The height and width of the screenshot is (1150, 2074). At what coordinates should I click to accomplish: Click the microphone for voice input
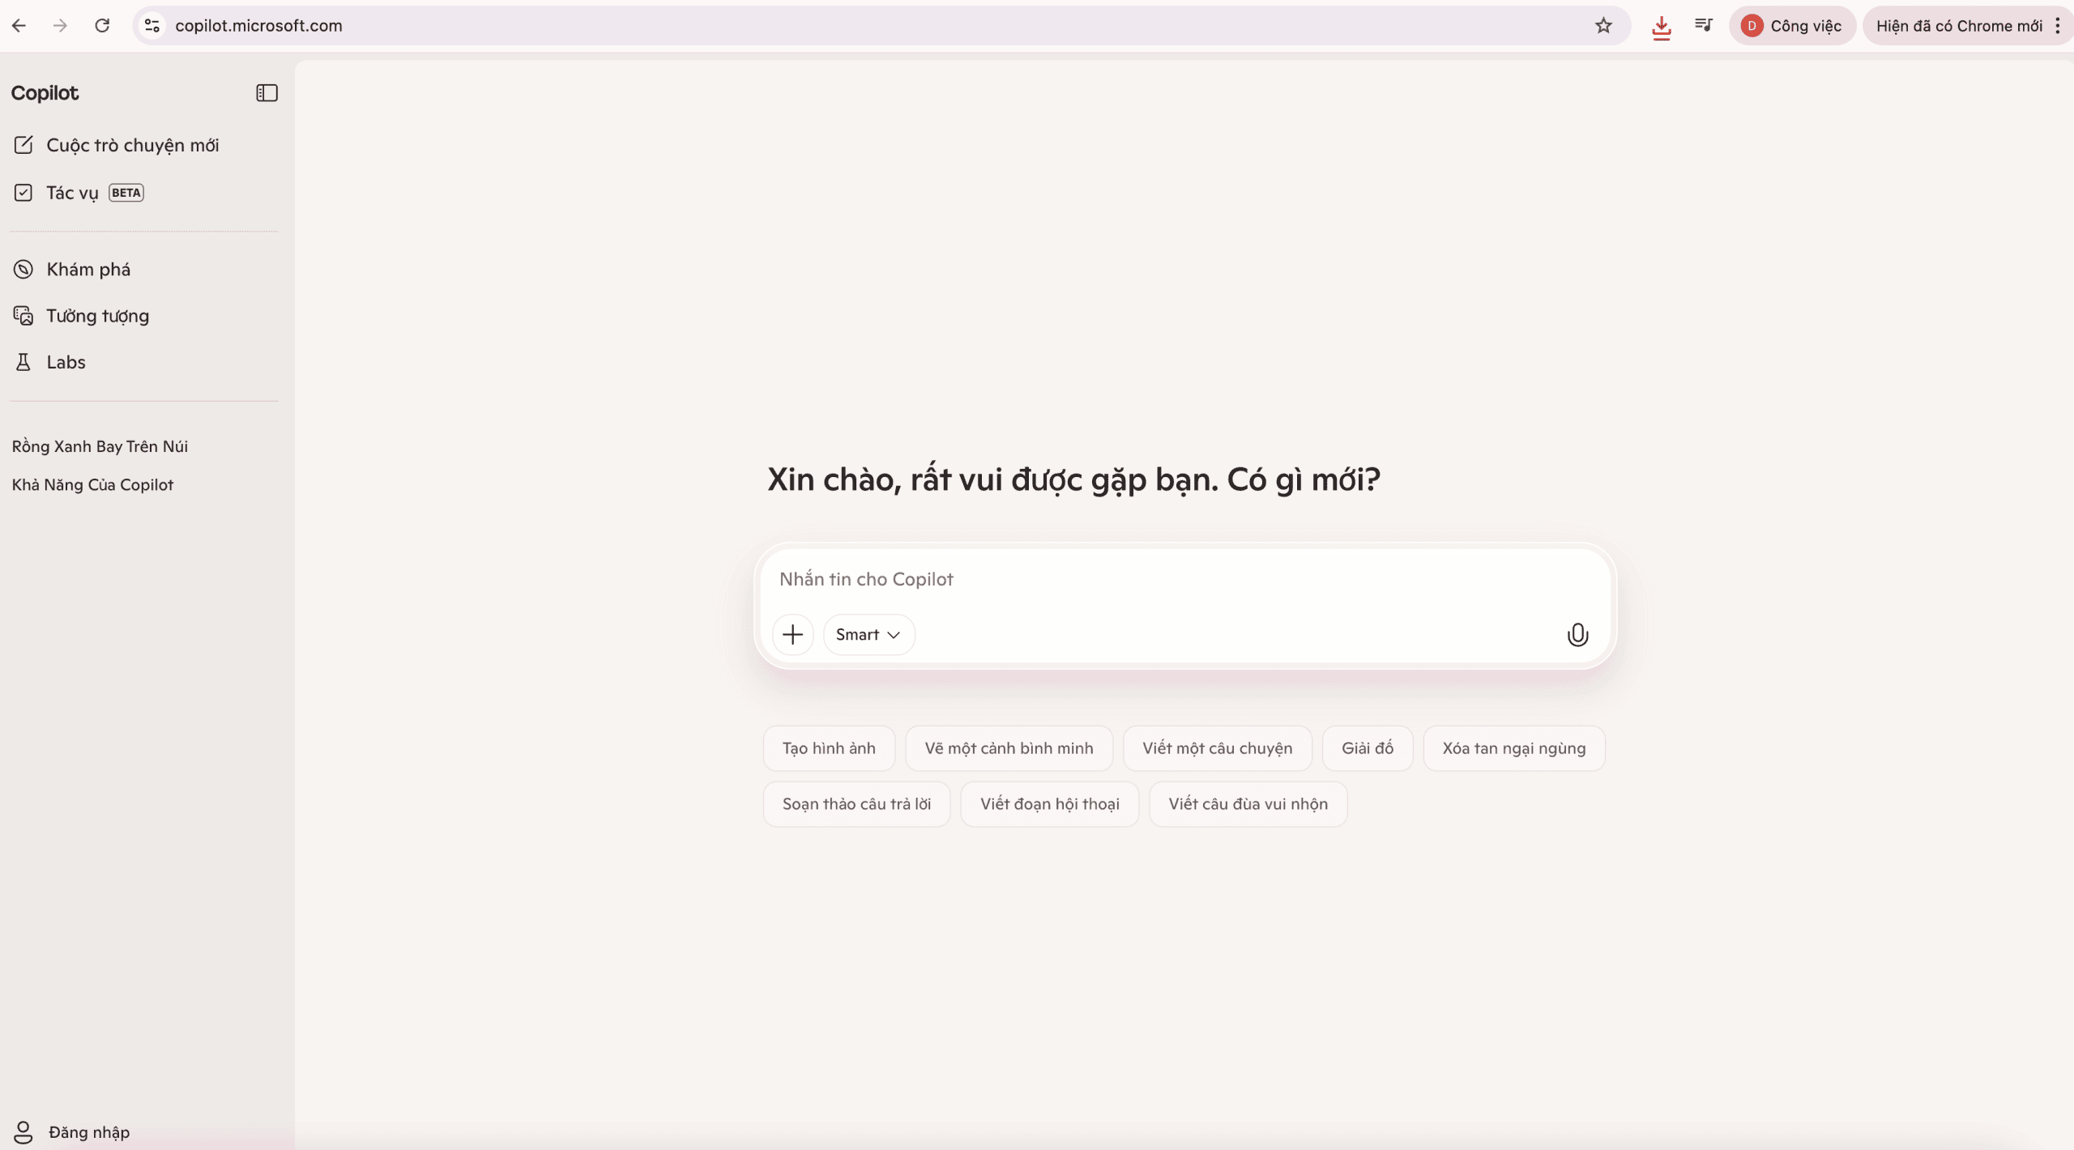click(x=1577, y=634)
